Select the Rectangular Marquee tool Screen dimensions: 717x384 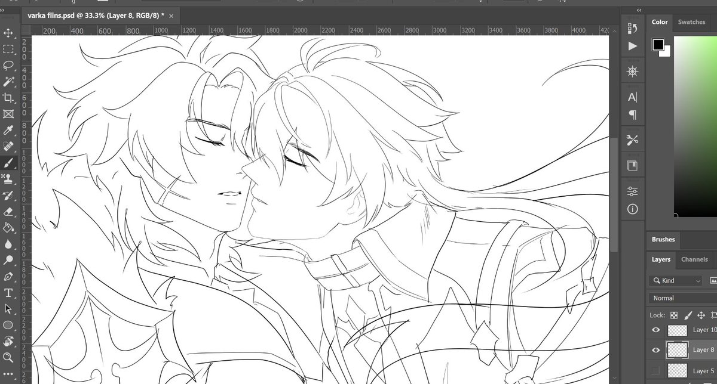pyautogui.click(x=8, y=49)
